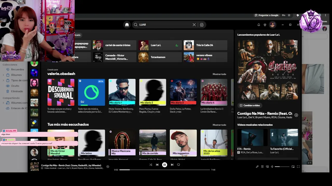The image size is (332, 186).
Task: Click the Contigo Na Más Remix cover art
Action: tap(268, 70)
